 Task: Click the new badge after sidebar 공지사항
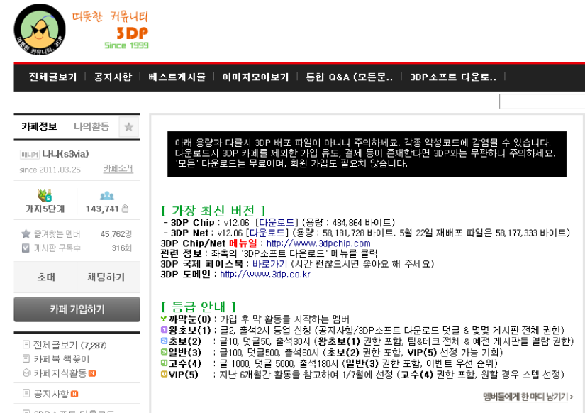point(74,394)
